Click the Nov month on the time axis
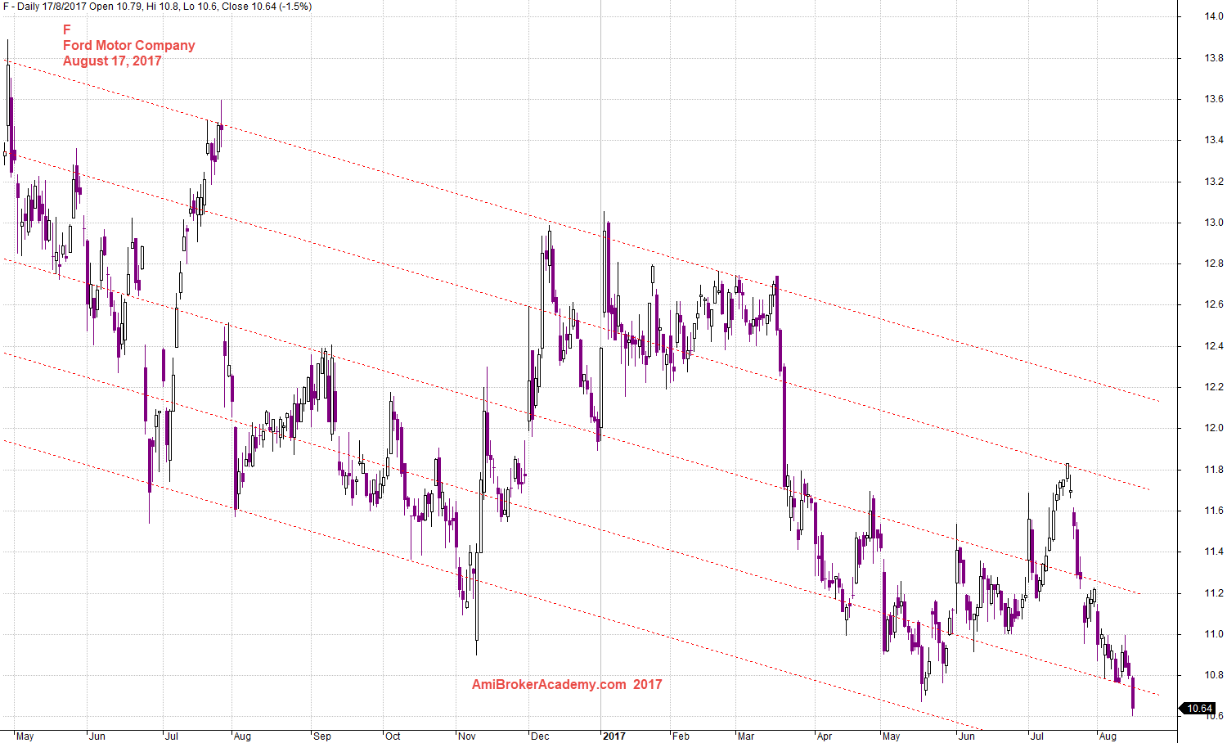The image size is (1227, 743). (x=467, y=736)
